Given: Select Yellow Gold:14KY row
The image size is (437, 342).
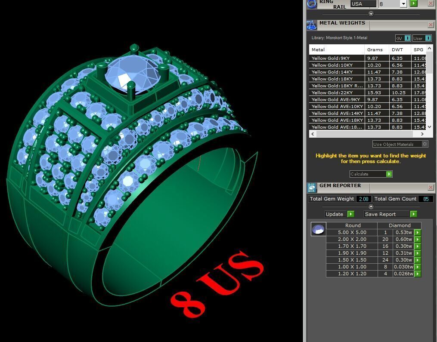Looking at the screenshot, I should pyautogui.click(x=368, y=72).
